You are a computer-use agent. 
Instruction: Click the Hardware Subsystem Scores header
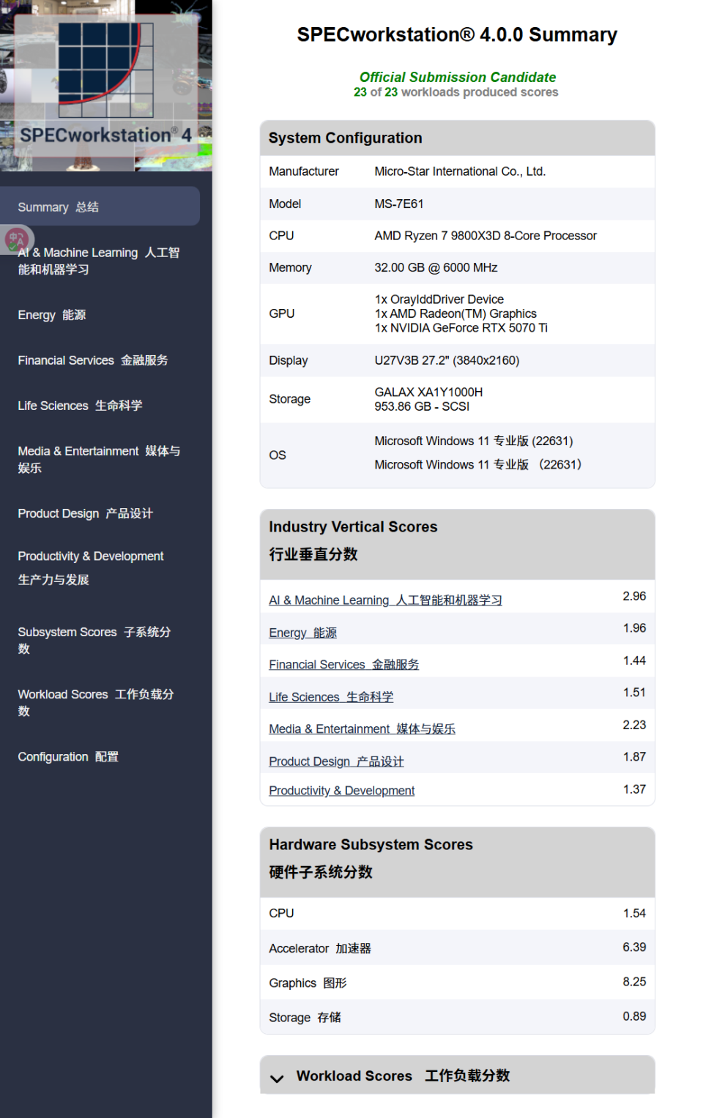pos(457,862)
